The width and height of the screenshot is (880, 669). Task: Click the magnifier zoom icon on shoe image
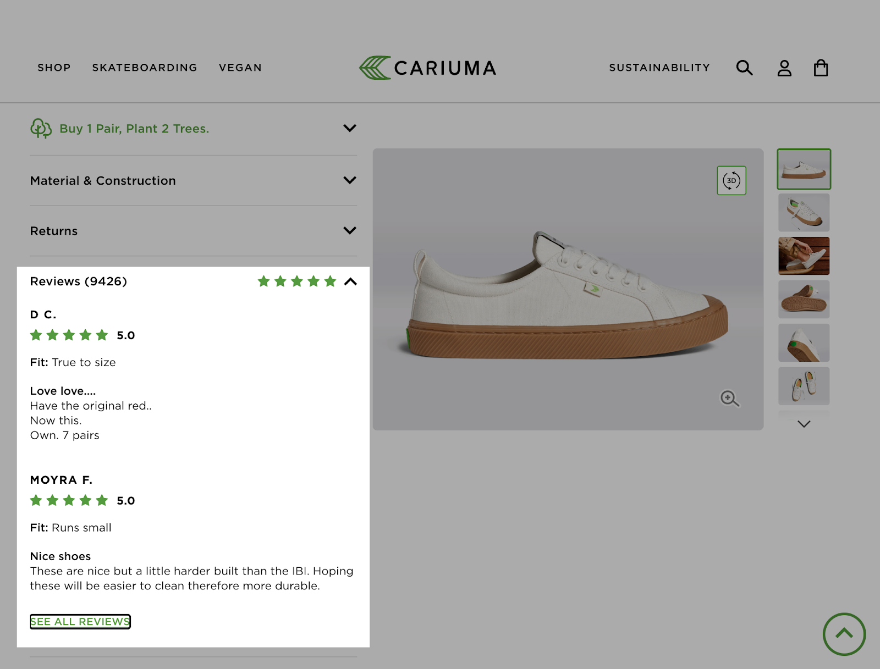tap(729, 398)
